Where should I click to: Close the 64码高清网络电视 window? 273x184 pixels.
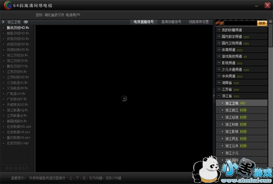(268, 5)
